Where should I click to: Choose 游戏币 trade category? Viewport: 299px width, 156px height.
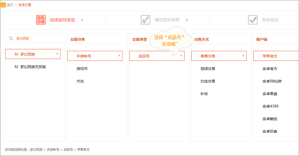tap(82, 69)
